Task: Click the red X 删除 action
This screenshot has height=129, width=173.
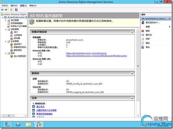Action: pyautogui.click(x=148, y=31)
